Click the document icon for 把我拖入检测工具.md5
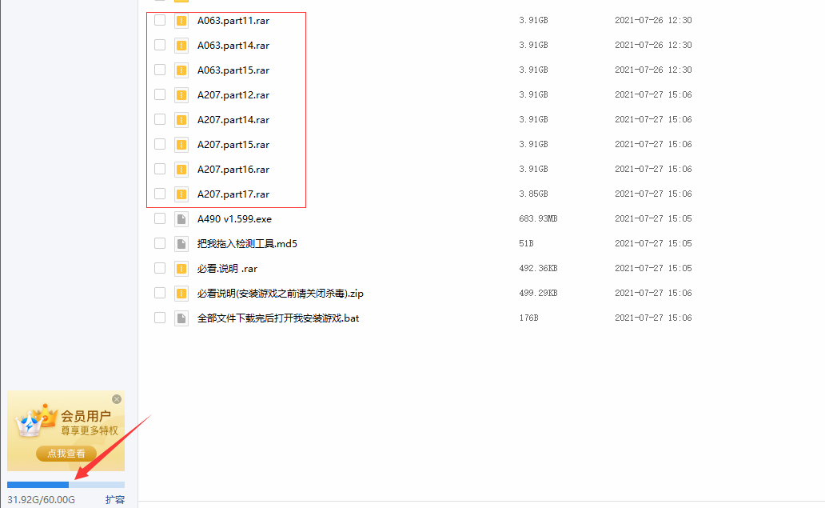Screen dimensions: 825x508 (181, 244)
